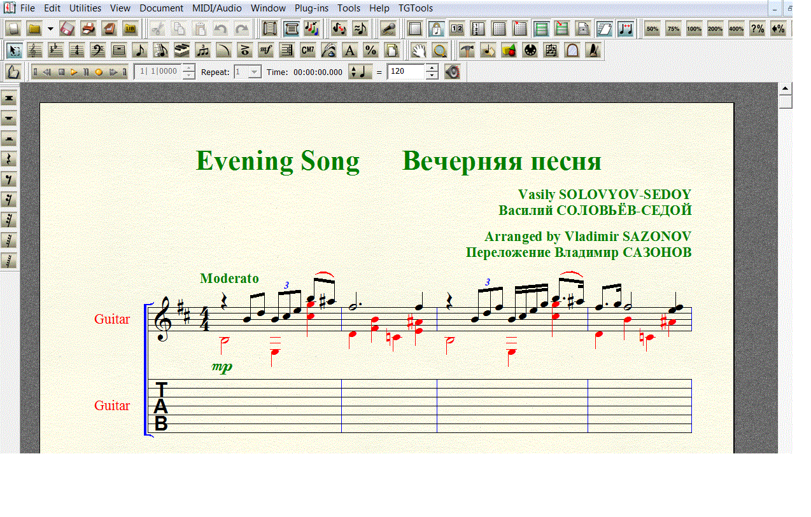Expand the Repeat count dropdown
The image size is (811, 517).
click(x=255, y=72)
